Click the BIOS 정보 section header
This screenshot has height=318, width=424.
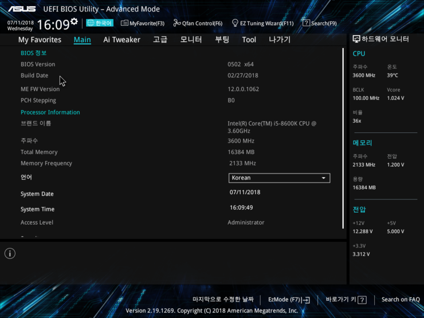tap(34, 53)
